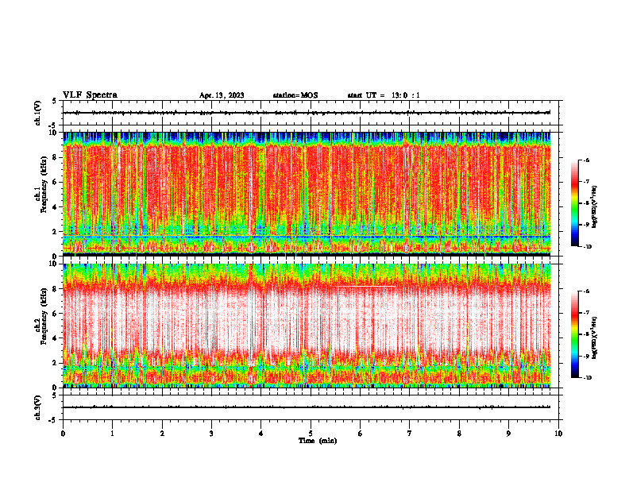Image resolution: width=629 pixels, height=486 pixels.
Task: Click the ch.1 color scale units label
Action: tap(595, 206)
